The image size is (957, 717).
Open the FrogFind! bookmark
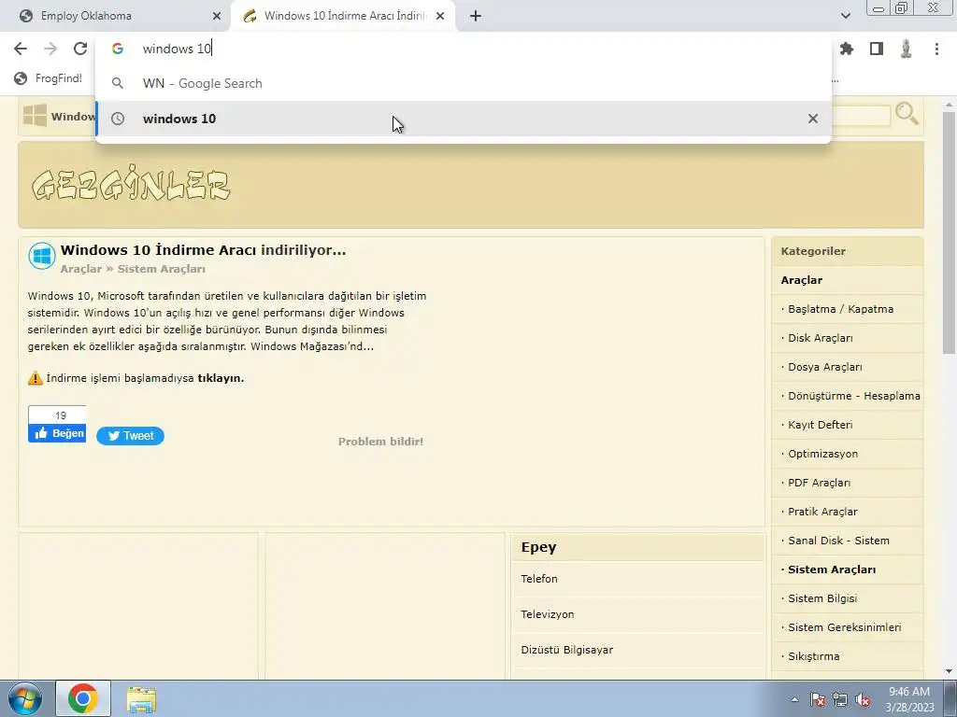pyautogui.click(x=49, y=78)
